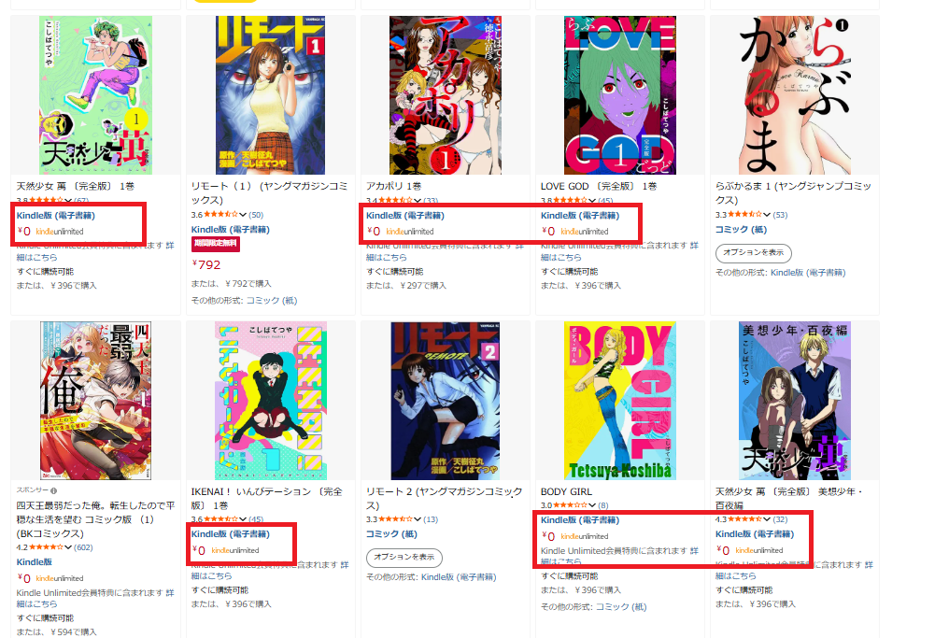Click the info icon beside スポンサー label
Screen dimensions: 949x638
pos(54,491)
